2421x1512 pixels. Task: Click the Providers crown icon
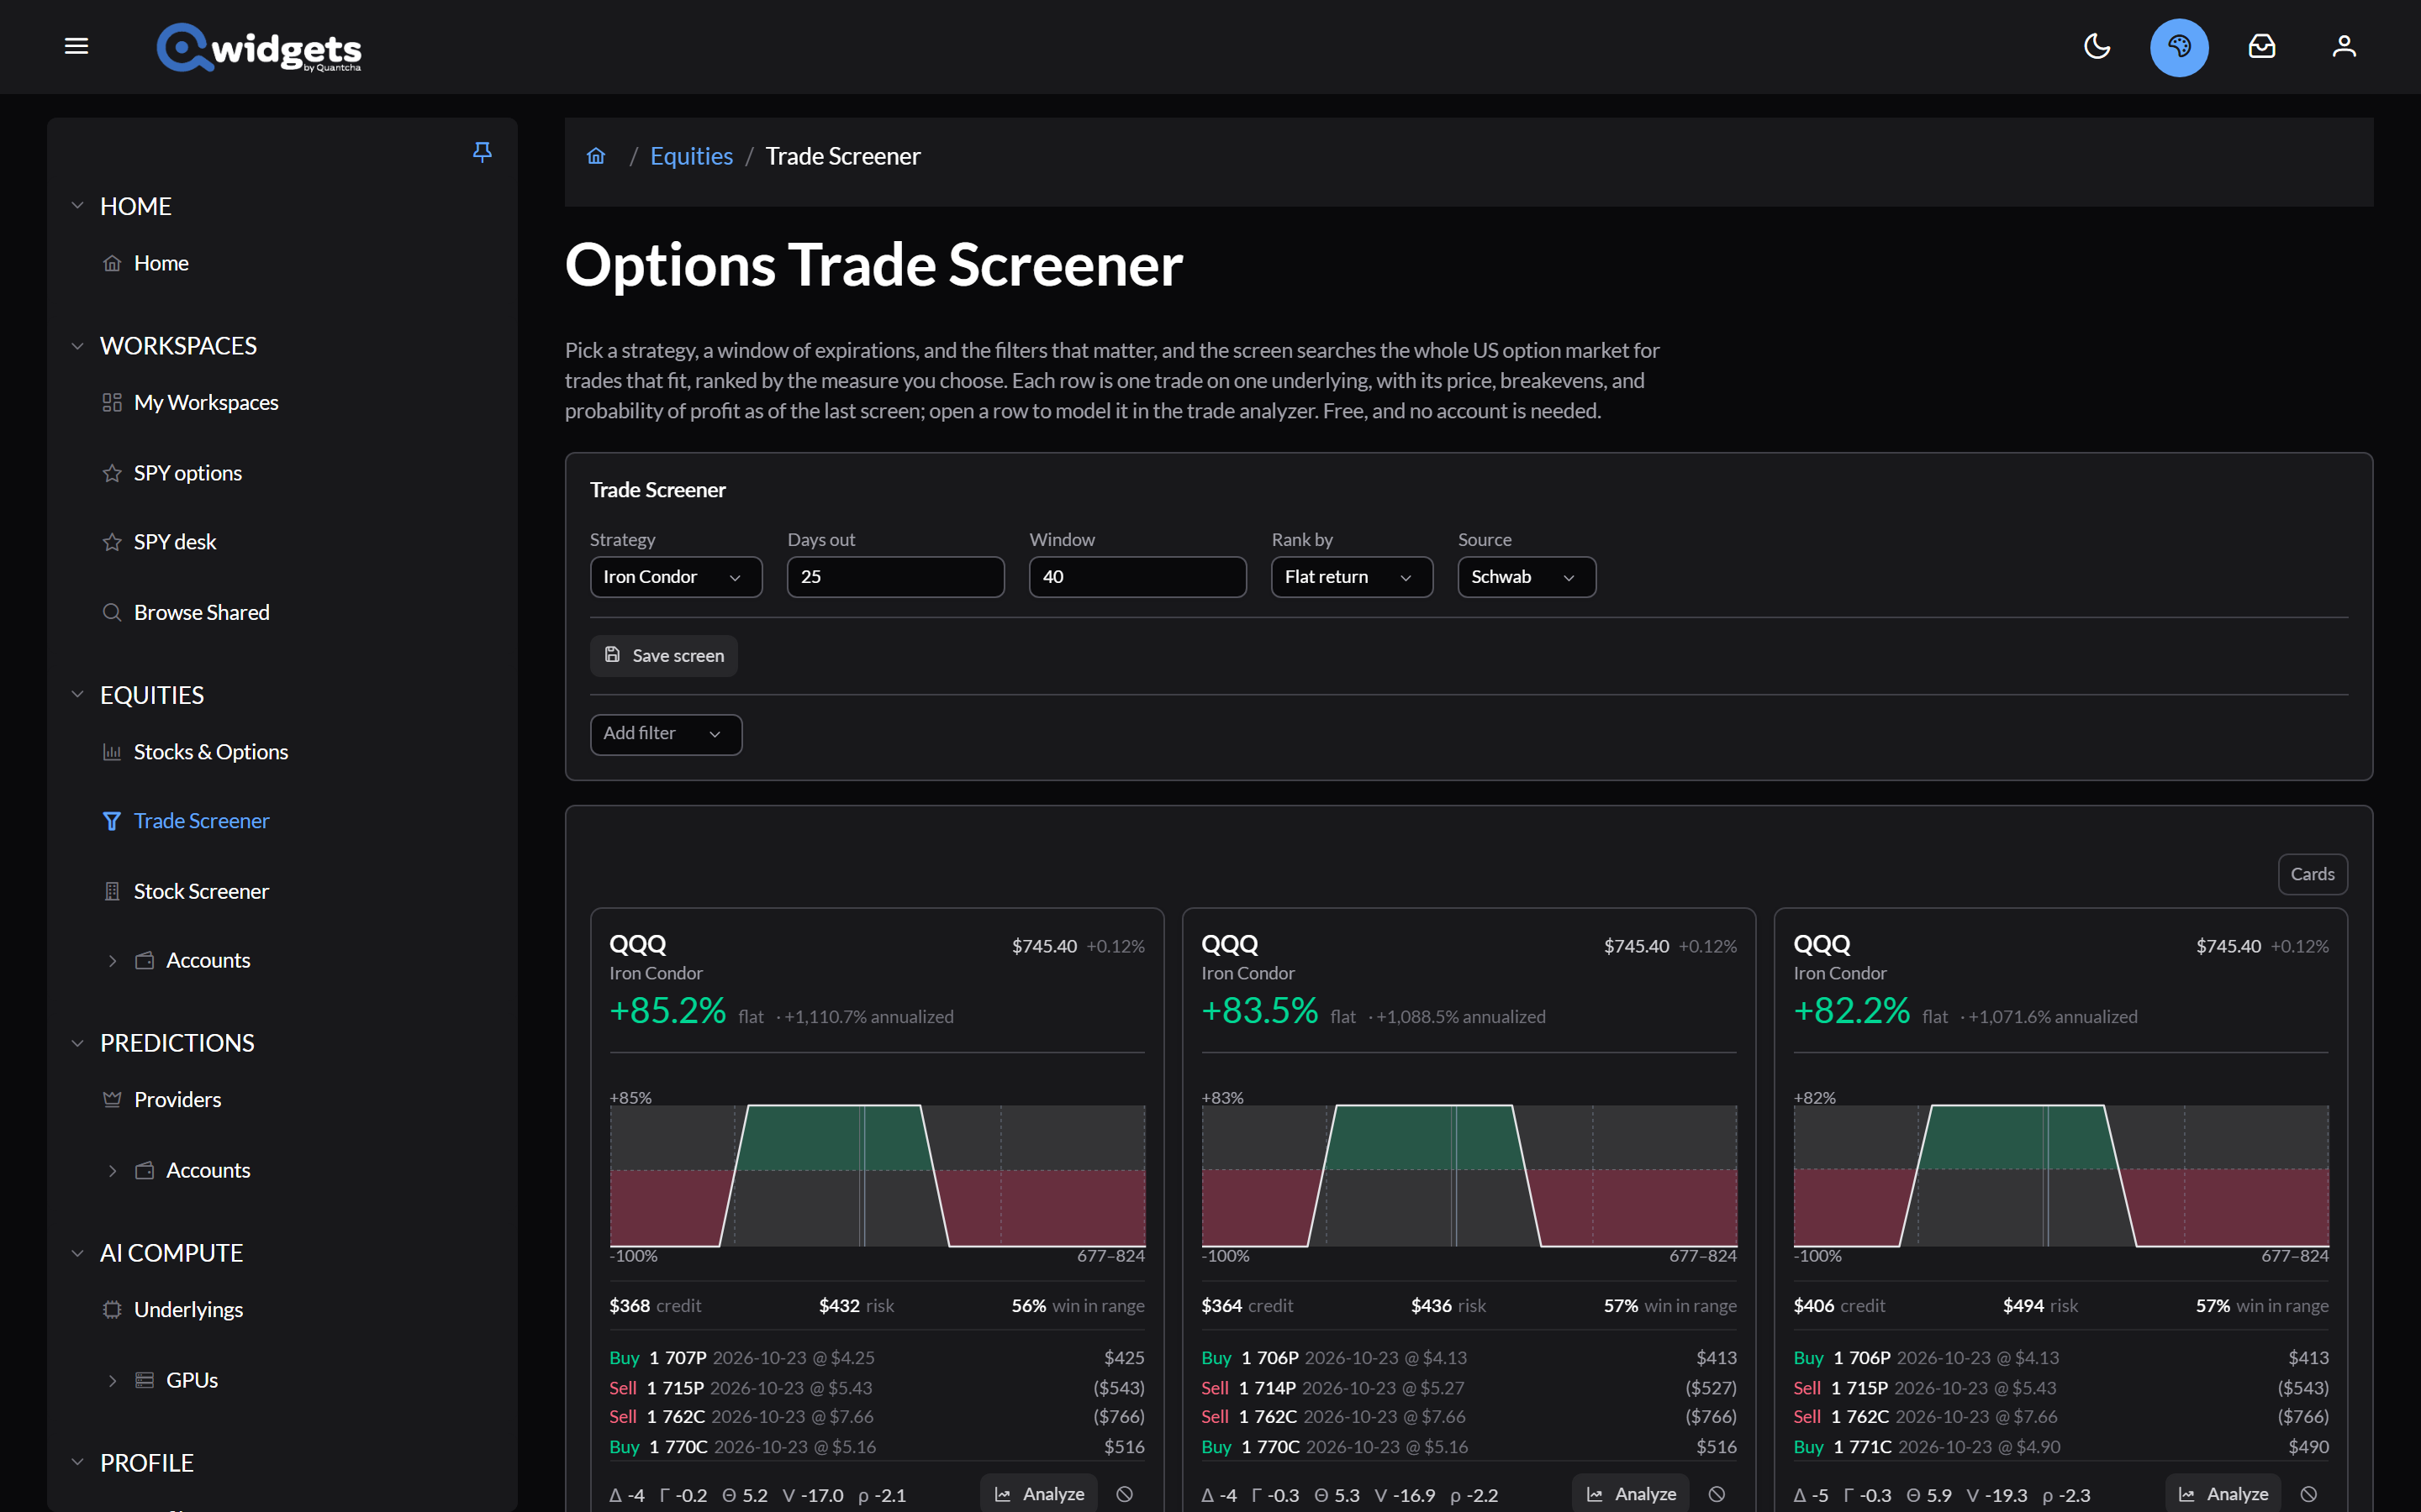(112, 1100)
